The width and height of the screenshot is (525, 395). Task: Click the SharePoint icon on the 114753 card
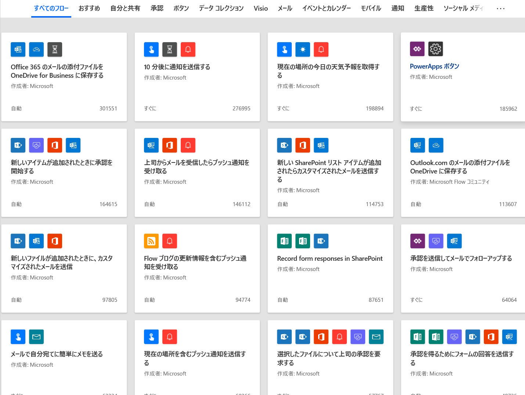[284, 145]
